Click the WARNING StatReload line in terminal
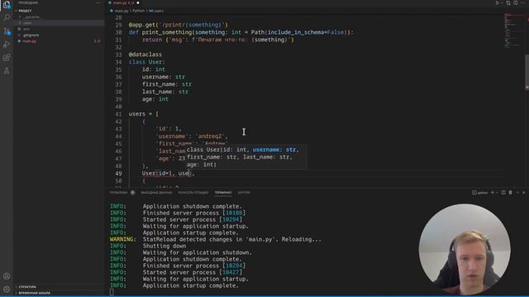The image size is (529, 297). tap(216, 239)
